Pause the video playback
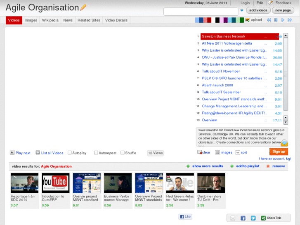This screenshot has height=225, width=300. click(x=276, y=20)
